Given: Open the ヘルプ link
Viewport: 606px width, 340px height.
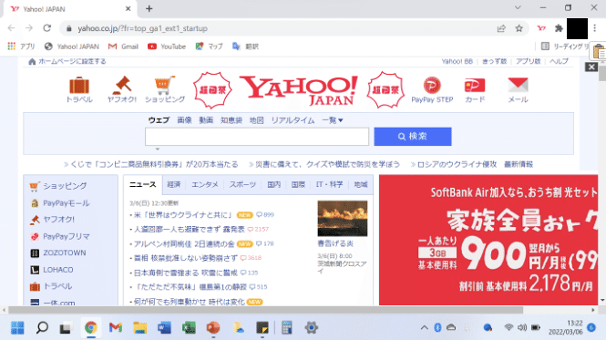Looking at the screenshot, I should coord(559,61).
